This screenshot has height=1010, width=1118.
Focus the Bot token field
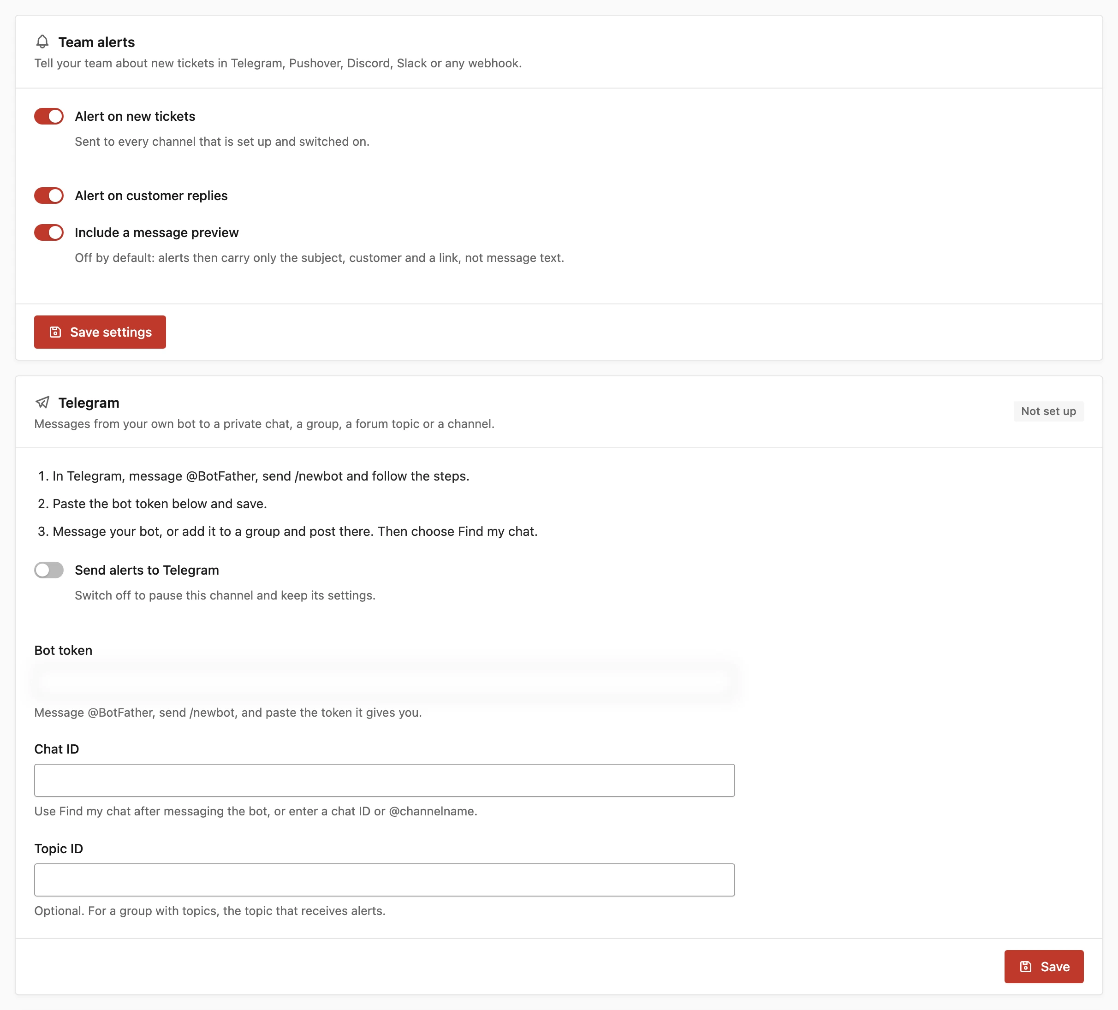pyautogui.click(x=384, y=681)
